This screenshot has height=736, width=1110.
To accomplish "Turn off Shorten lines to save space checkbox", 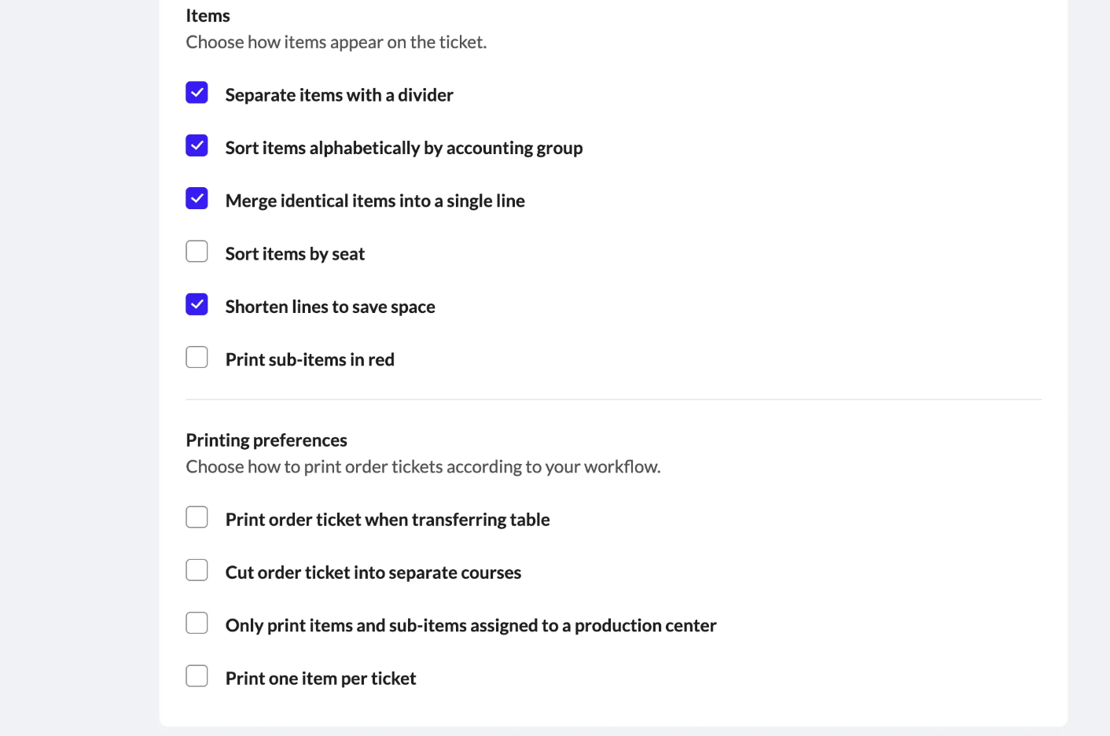I will click(197, 304).
